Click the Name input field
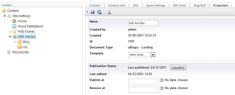The width and height of the screenshot is (235, 95). click(x=143, y=23)
